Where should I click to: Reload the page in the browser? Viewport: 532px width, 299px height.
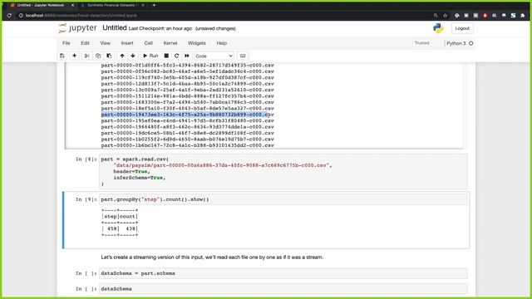coord(9,15)
